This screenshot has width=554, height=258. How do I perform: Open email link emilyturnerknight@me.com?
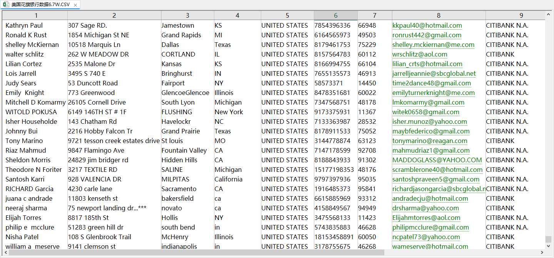pyautogui.click(x=434, y=93)
